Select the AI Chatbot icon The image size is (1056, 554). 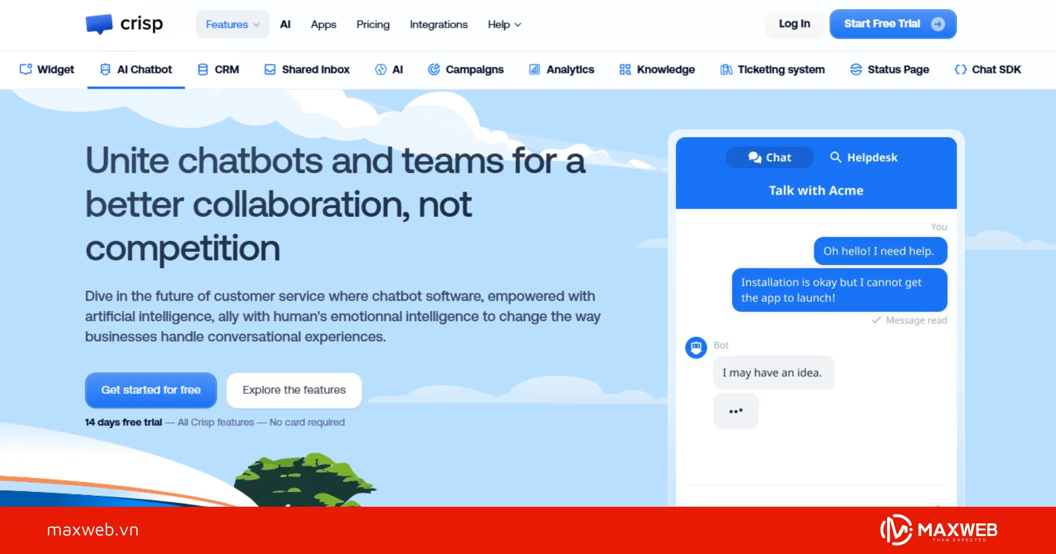click(x=105, y=69)
